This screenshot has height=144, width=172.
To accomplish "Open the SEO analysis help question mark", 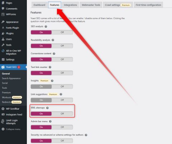I will 46,27.
